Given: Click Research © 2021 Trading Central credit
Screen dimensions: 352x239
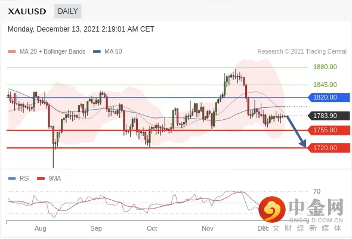Looking at the screenshot, I should click(x=302, y=52).
